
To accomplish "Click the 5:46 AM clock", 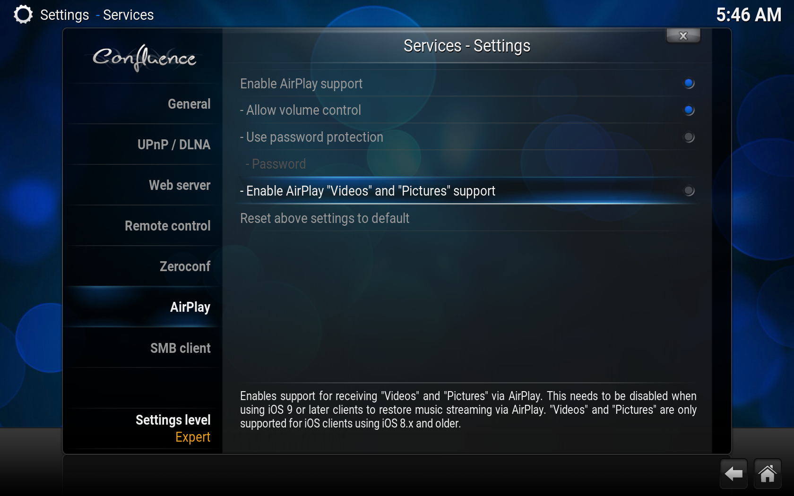I will coord(749,15).
